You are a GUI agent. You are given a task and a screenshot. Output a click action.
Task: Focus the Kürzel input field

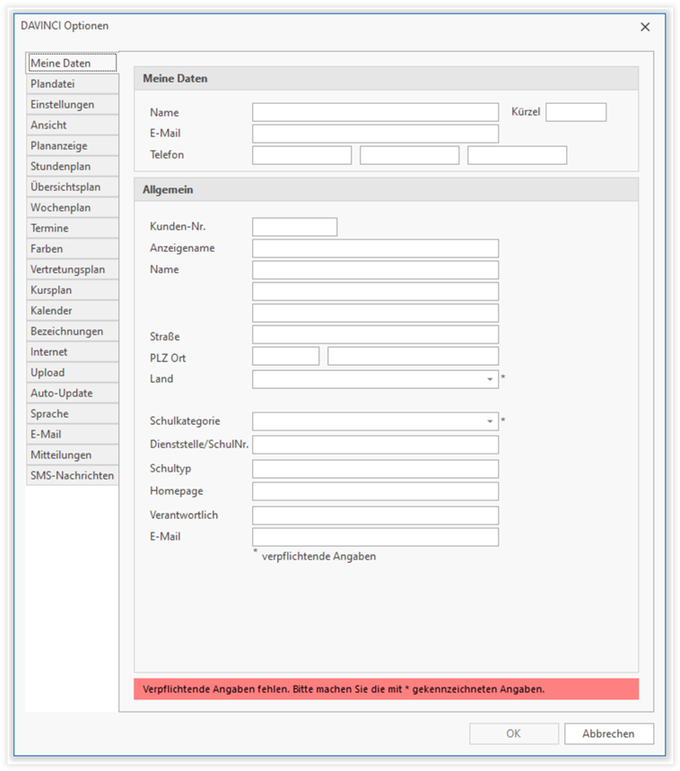tap(576, 112)
